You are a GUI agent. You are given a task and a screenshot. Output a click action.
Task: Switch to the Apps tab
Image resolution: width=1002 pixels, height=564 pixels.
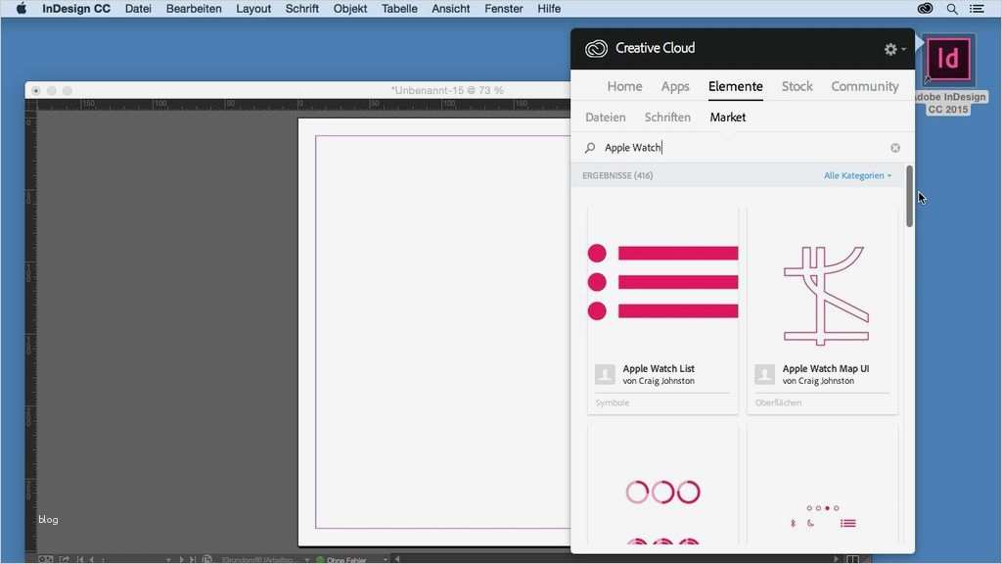pos(675,86)
